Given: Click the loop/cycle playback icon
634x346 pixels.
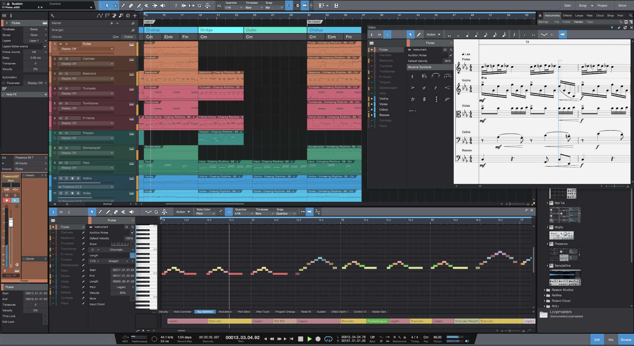Looking at the screenshot, I should [328, 340].
